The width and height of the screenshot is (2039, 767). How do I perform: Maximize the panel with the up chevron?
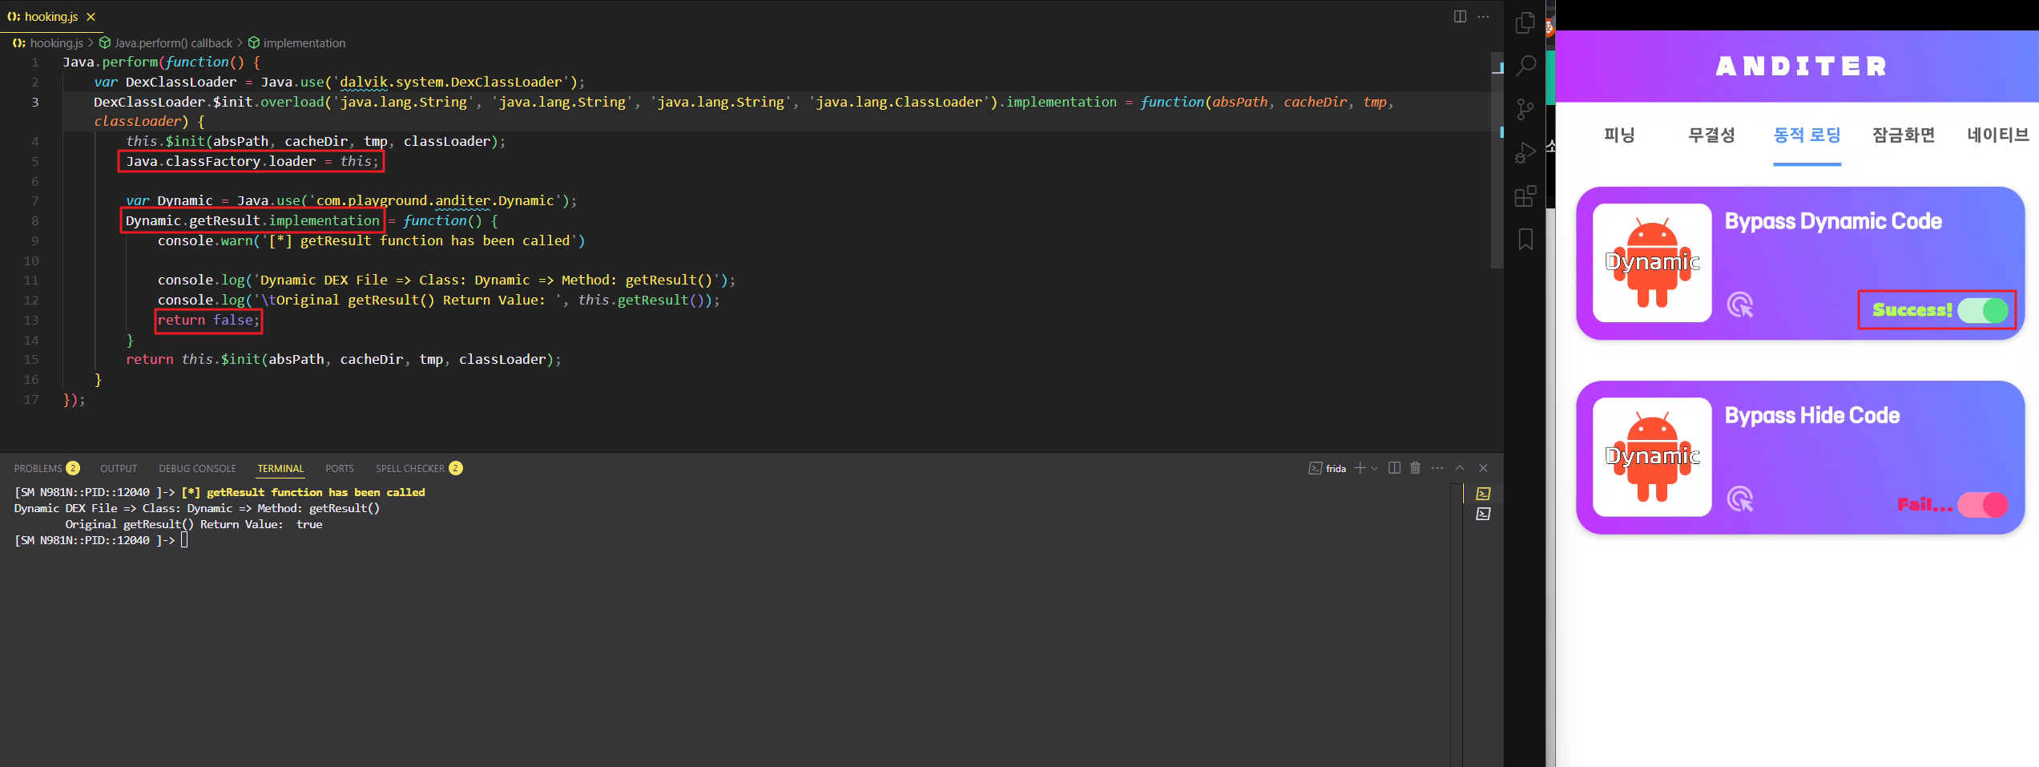coord(1460,468)
